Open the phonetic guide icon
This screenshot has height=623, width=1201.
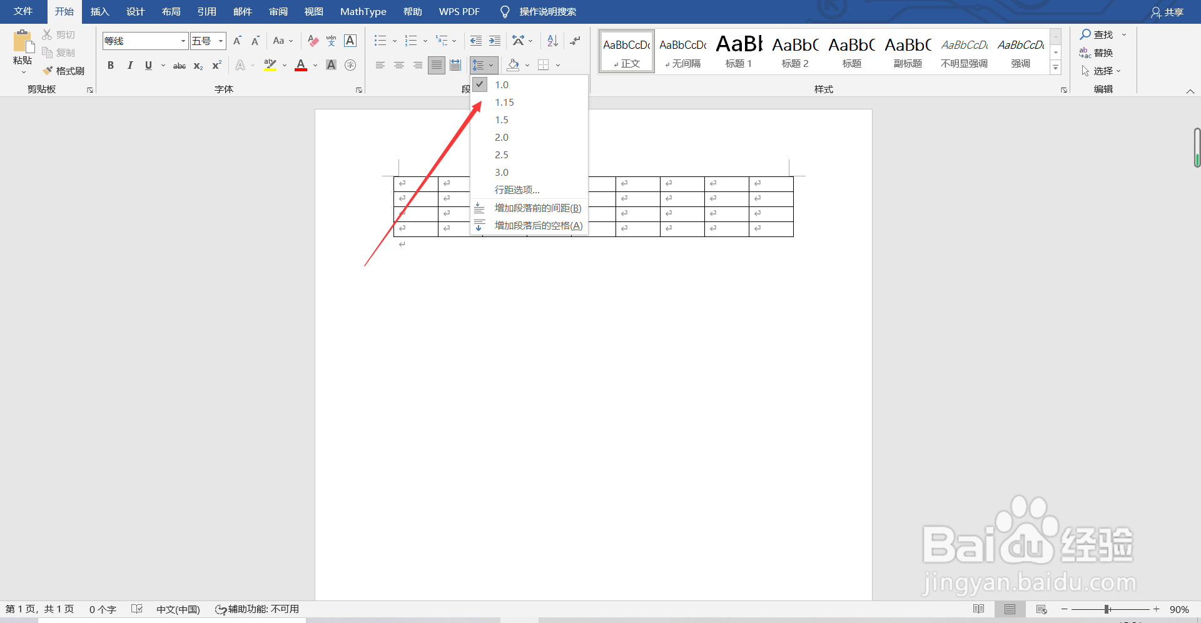pyautogui.click(x=332, y=41)
